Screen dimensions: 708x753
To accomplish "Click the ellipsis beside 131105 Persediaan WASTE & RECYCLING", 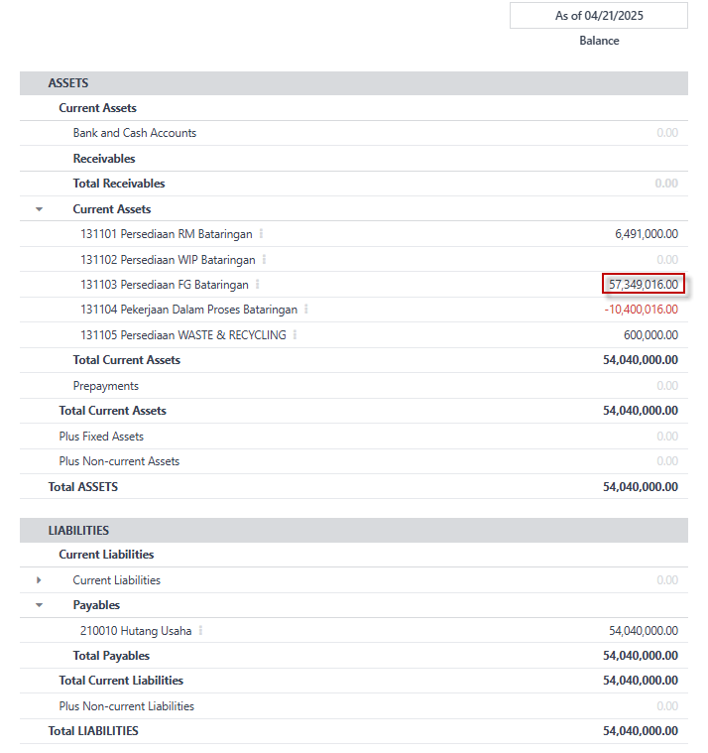I will coord(295,335).
